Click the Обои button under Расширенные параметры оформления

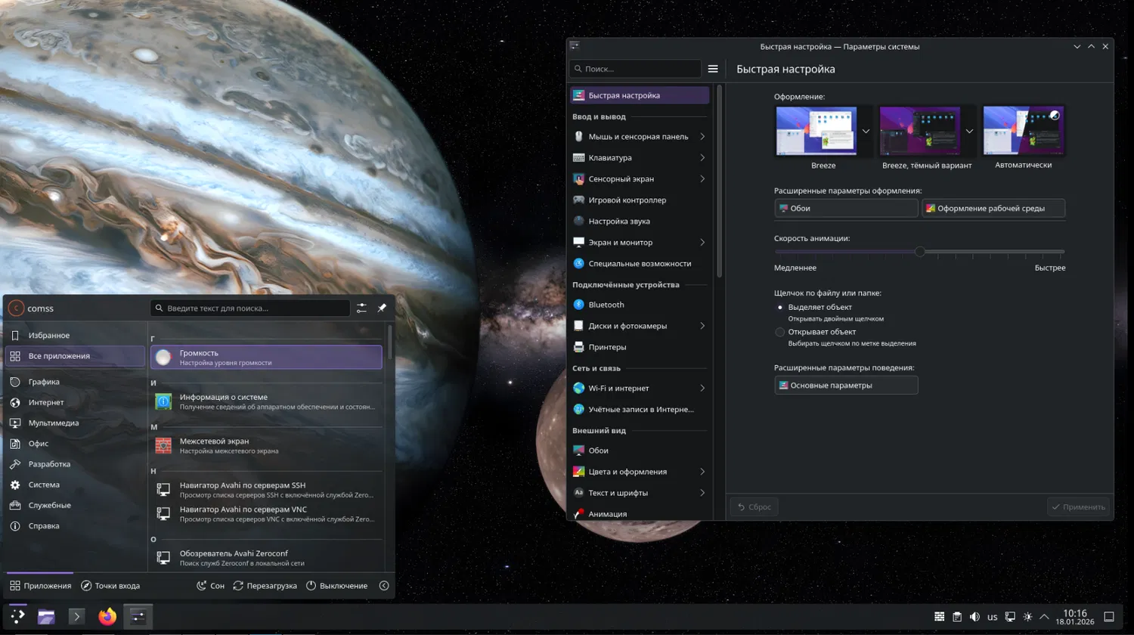coord(846,209)
